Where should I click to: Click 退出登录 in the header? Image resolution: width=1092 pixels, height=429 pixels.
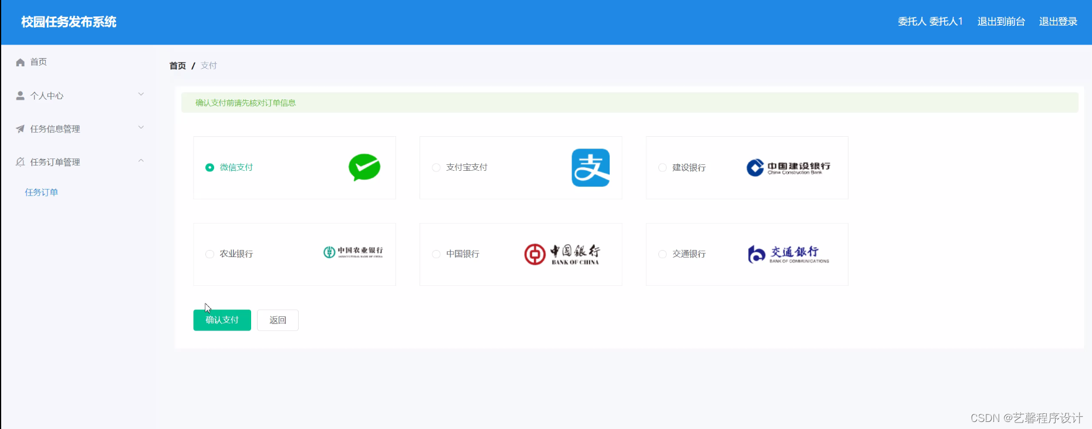1058,22
